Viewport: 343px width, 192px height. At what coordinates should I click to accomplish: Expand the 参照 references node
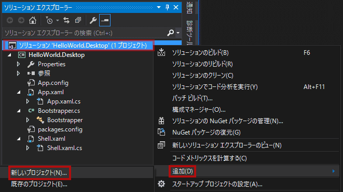tap(18, 73)
